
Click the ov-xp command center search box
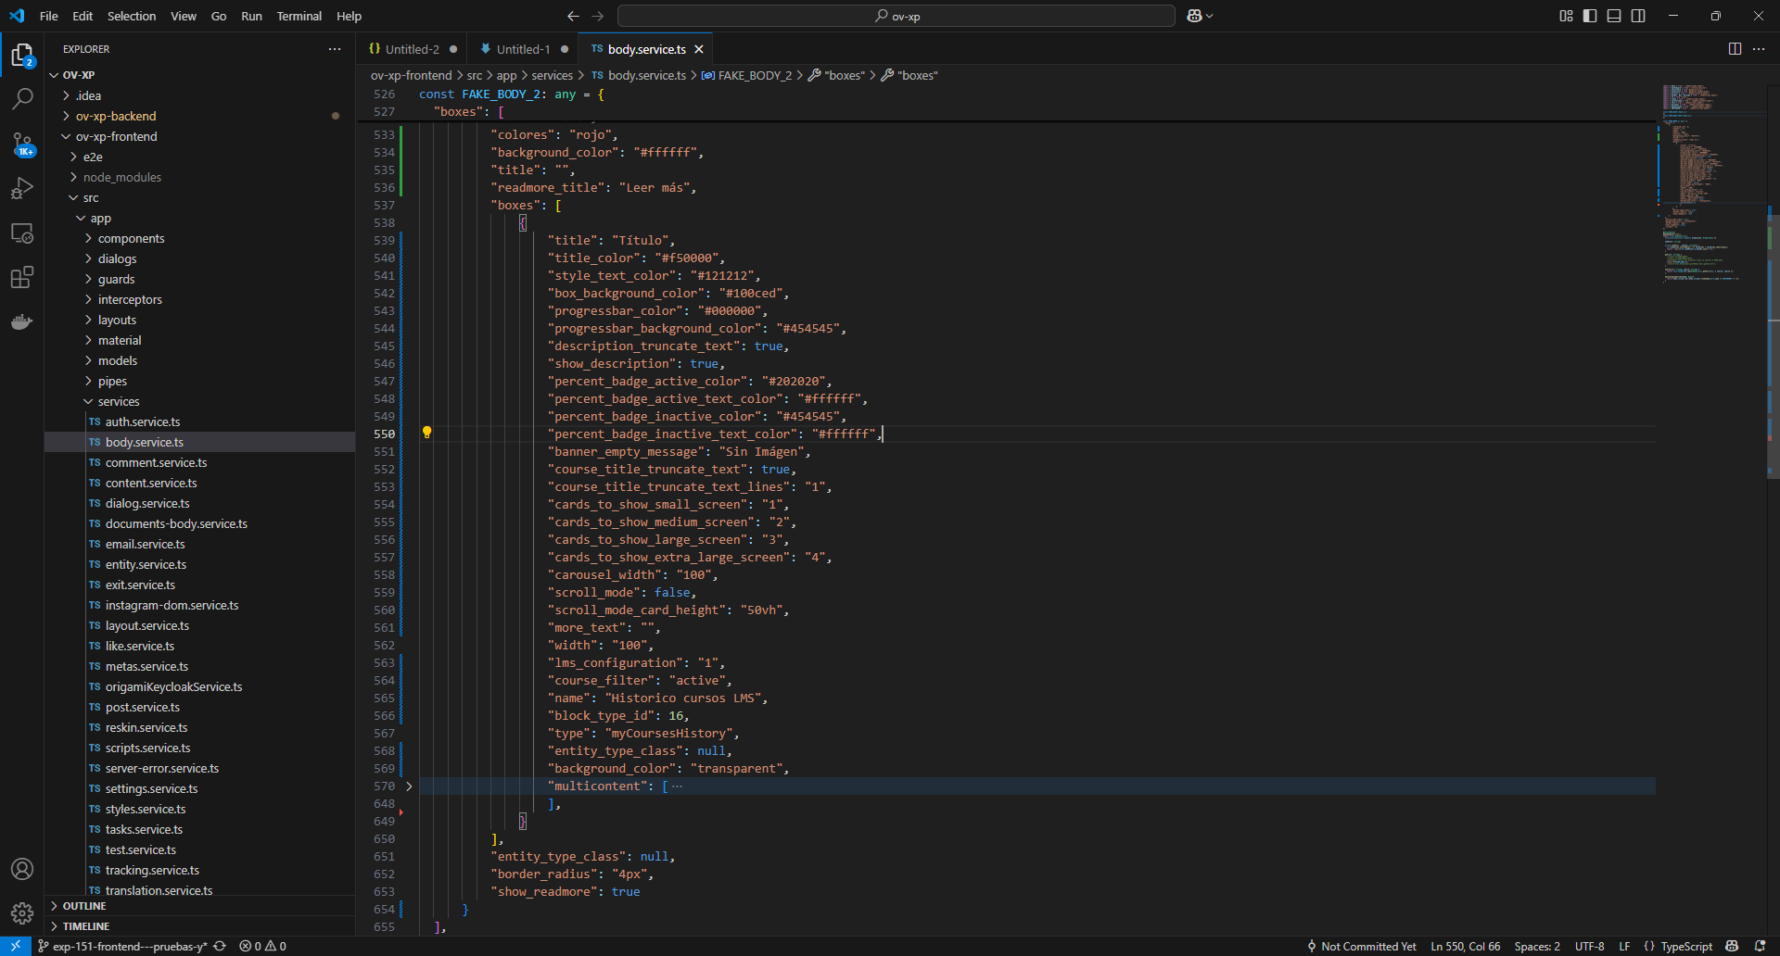click(896, 16)
